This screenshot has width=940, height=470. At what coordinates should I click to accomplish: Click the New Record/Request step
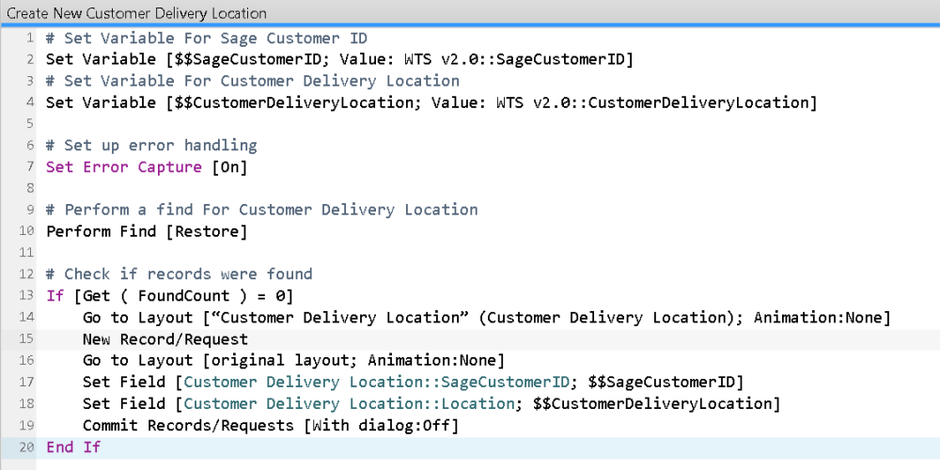(165, 339)
